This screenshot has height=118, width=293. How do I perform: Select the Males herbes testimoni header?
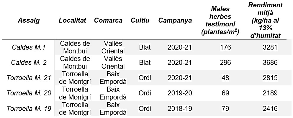click(220, 21)
